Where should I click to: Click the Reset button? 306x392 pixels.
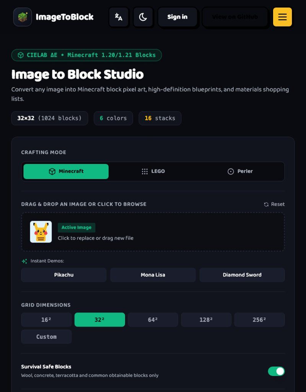coord(274,204)
